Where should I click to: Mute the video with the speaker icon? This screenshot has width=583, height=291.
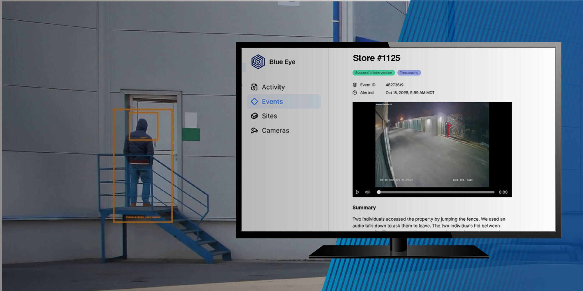pos(367,192)
